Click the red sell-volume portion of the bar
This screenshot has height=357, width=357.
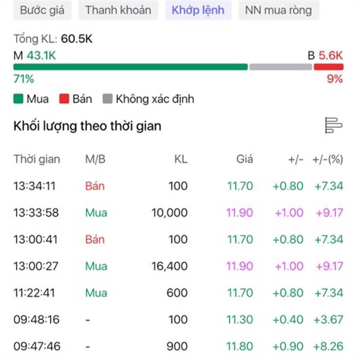point(328,67)
